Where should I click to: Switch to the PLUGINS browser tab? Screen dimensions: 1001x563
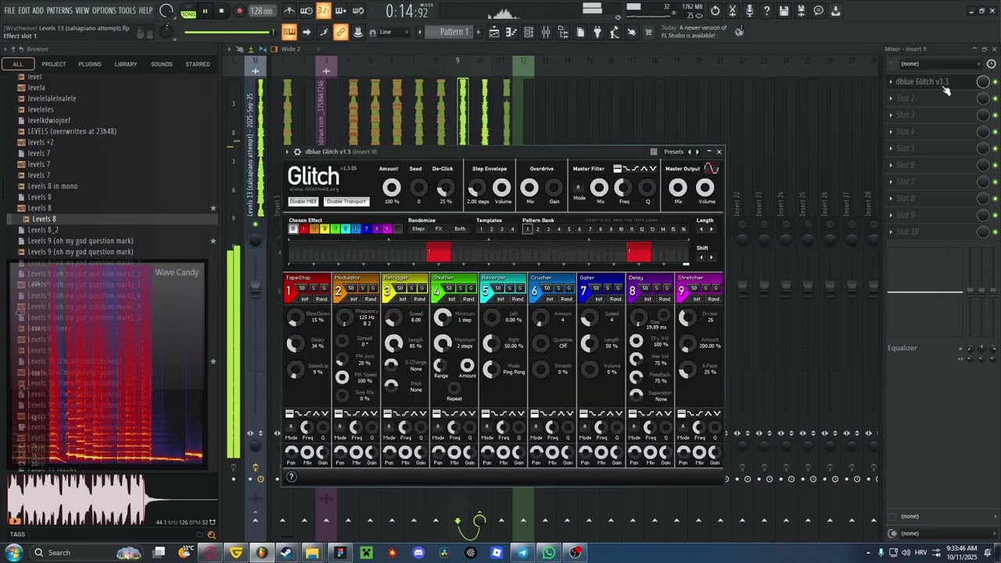point(89,64)
